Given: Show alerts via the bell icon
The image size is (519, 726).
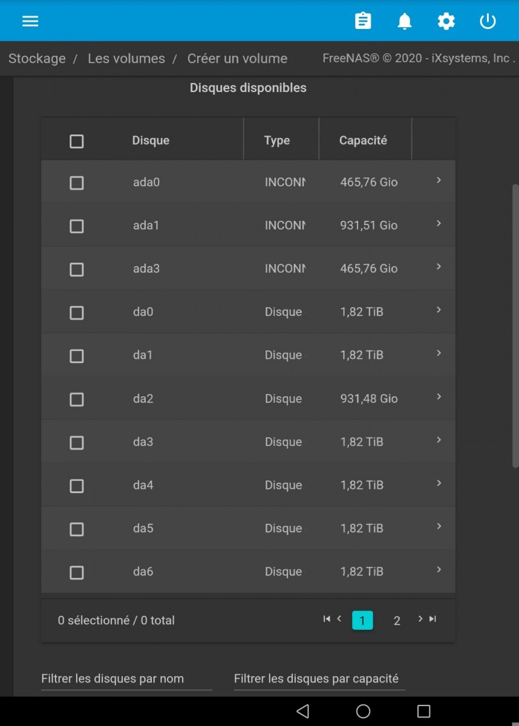Looking at the screenshot, I should coord(404,21).
